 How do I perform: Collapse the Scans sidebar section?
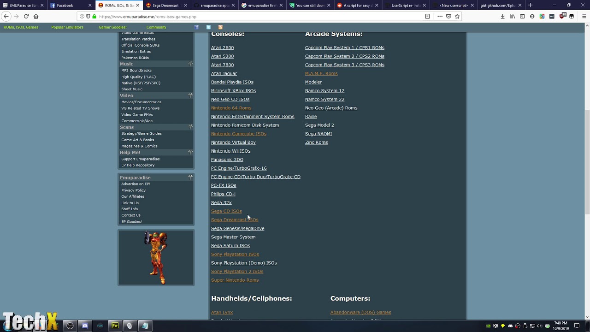pyautogui.click(x=190, y=127)
